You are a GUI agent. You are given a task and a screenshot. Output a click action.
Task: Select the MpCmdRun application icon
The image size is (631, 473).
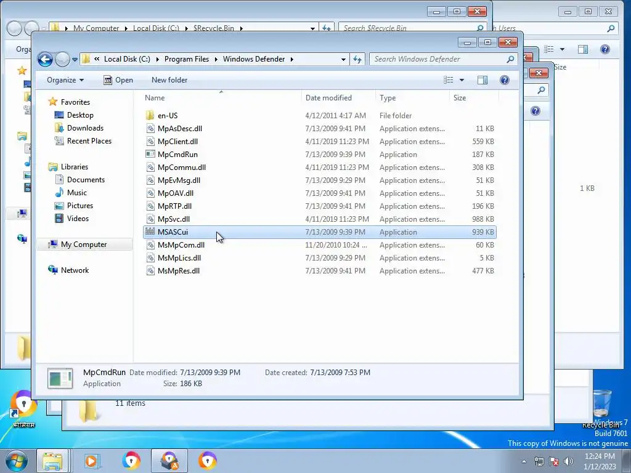point(150,155)
